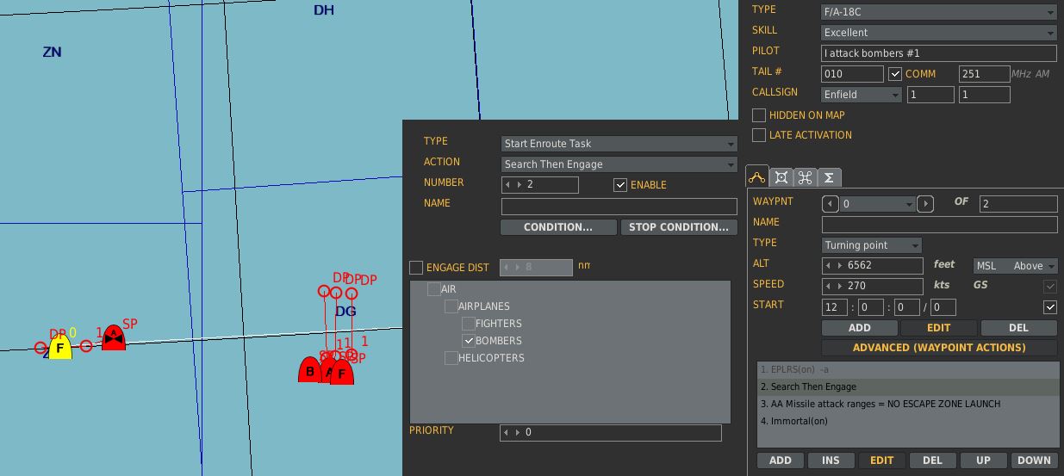This screenshot has height=476, width=1064.
Task: Click the PILOT name input field
Action: coord(939,53)
